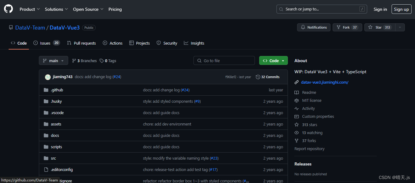The height and width of the screenshot is (183, 415).
Task: Open the Pricing menu item
Action: pos(115,9)
